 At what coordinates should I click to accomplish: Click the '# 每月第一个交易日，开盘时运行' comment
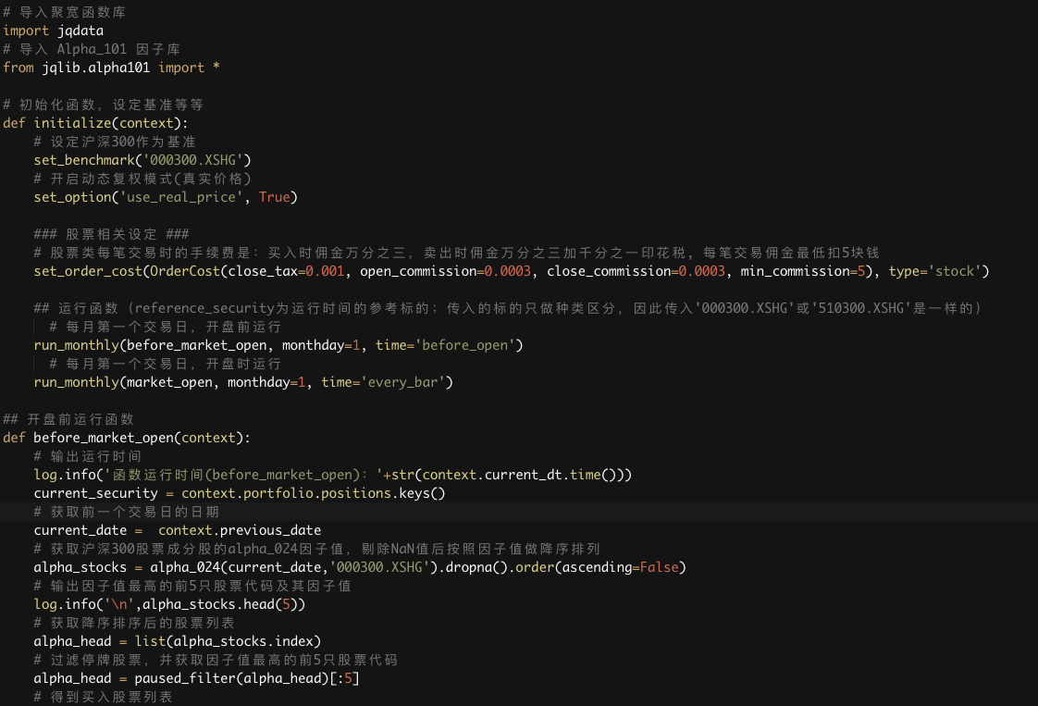point(166,365)
